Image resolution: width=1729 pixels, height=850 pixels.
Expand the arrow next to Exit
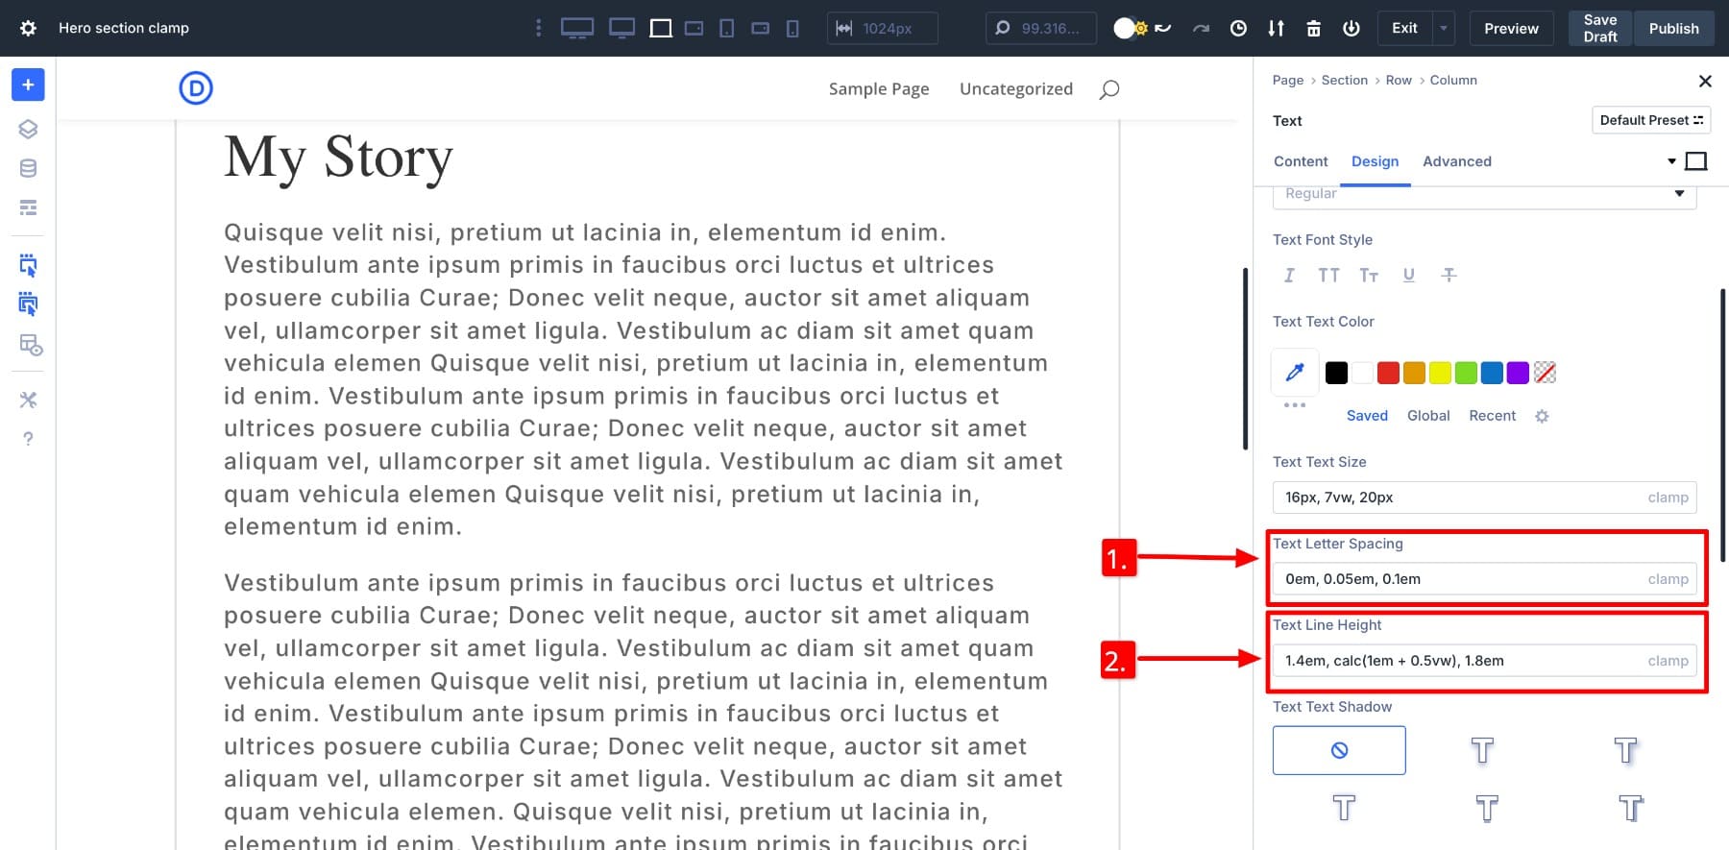(1443, 28)
